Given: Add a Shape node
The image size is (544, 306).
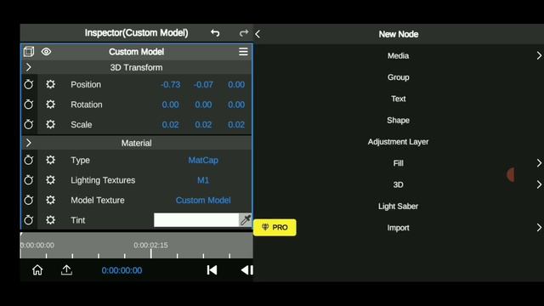Looking at the screenshot, I should point(399,121).
